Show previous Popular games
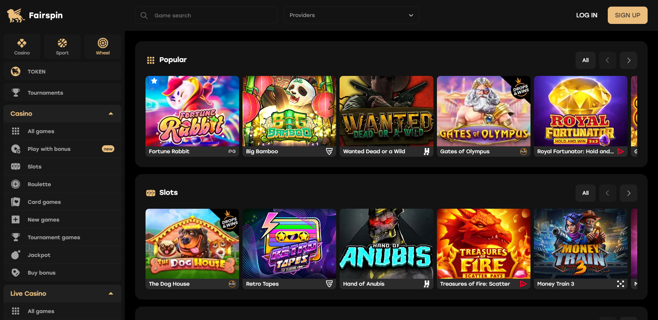Image resolution: width=658 pixels, height=320 pixels. tap(607, 60)
